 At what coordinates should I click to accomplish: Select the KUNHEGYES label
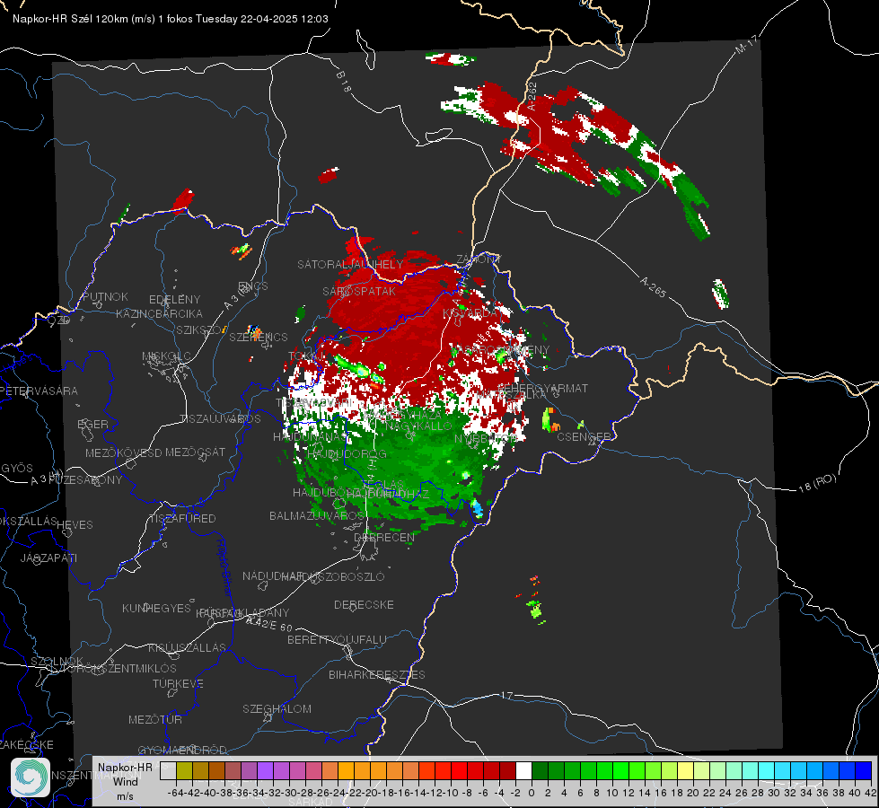[x=156, y=609]
